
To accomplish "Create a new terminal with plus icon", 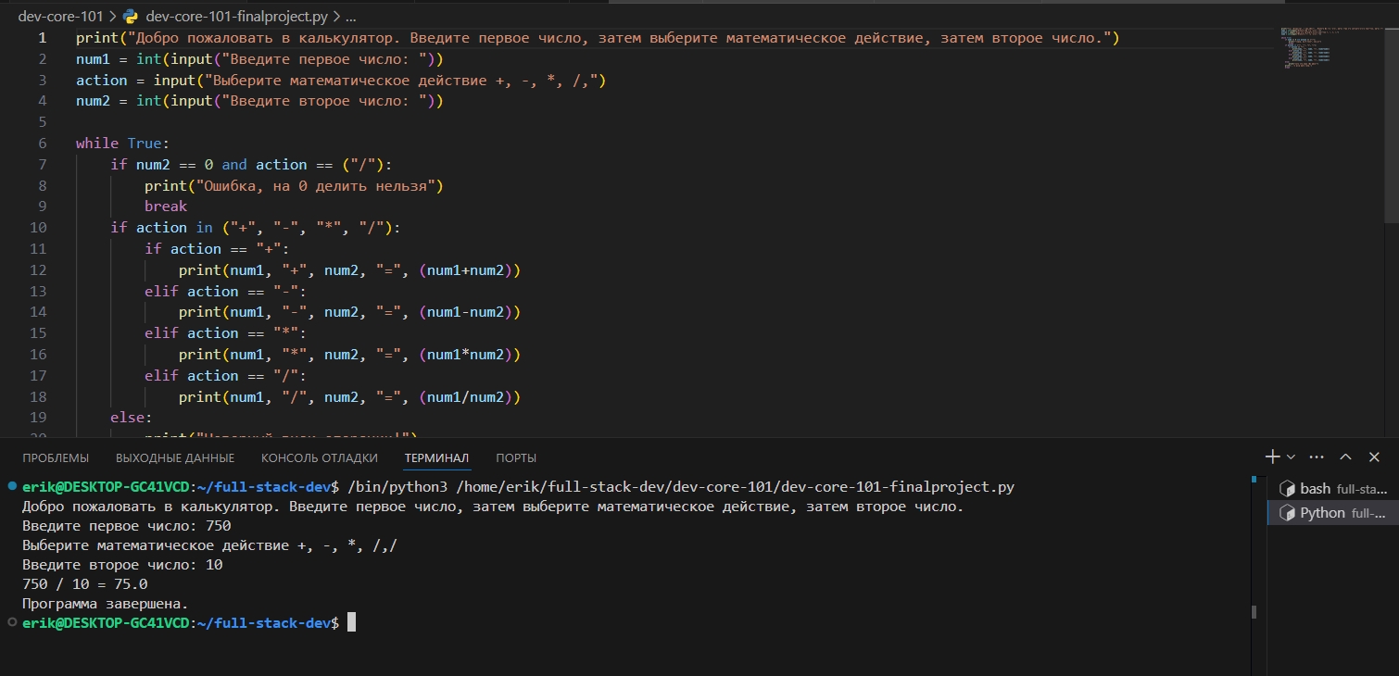I will (1273, 457).
